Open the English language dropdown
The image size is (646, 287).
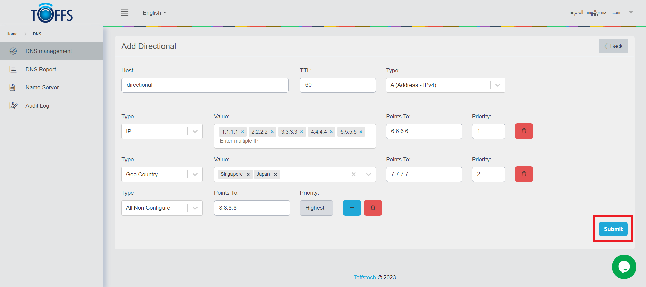tap(154, 13)
